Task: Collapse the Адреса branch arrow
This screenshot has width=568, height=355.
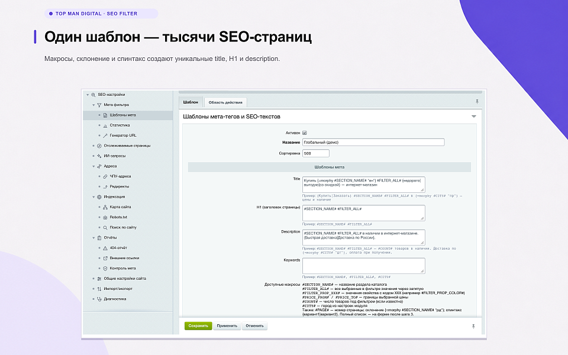Action: (93, 166)
